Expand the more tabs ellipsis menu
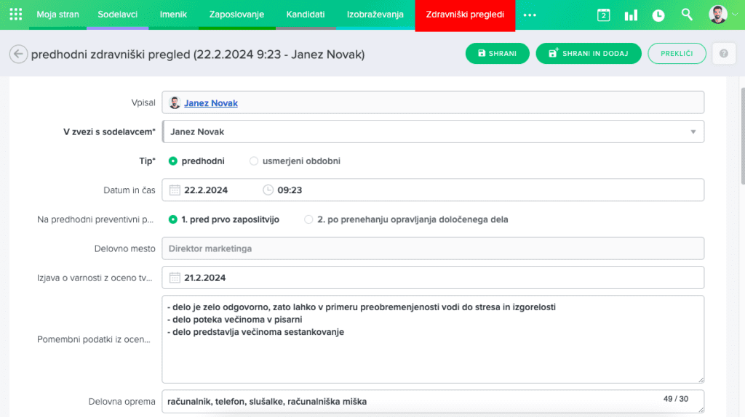The width and height of the screenshot is (745, 417). 530,15
